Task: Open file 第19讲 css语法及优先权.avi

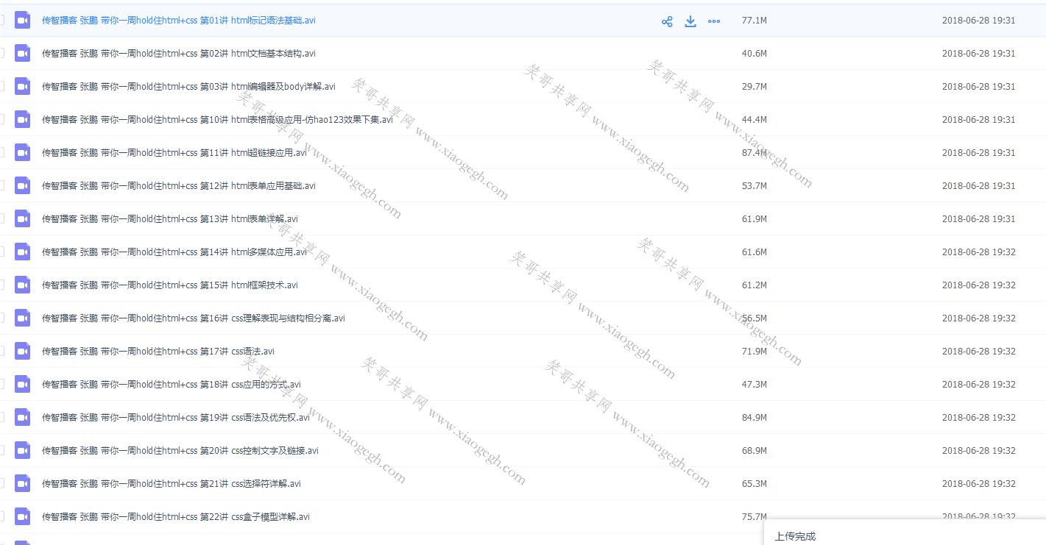Action: click(176, 418)
